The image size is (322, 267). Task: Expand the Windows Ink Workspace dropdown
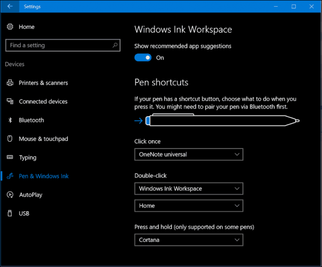point(189,189)
